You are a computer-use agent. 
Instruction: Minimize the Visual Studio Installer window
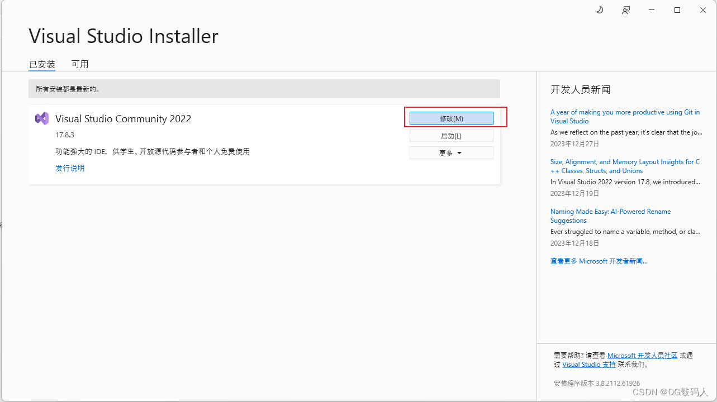click(652, 10)
